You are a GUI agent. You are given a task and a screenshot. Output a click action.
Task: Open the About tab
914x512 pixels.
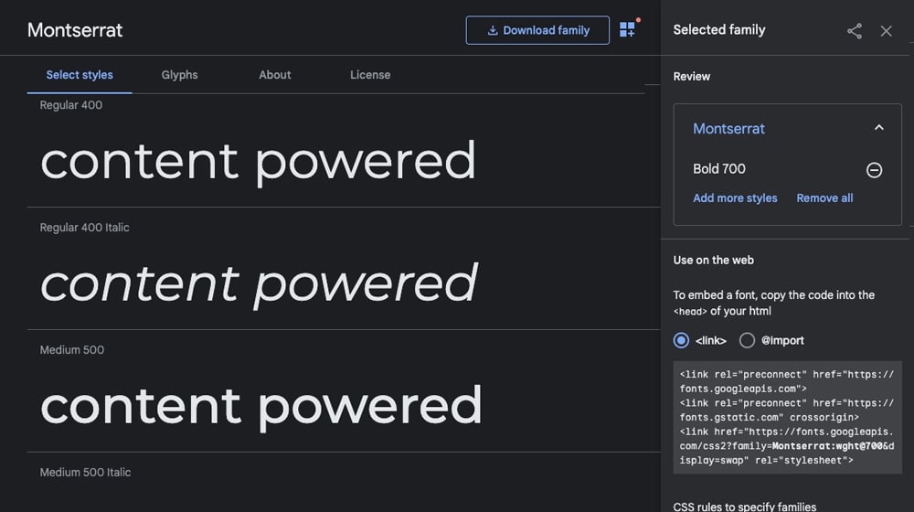coord(274,75)
